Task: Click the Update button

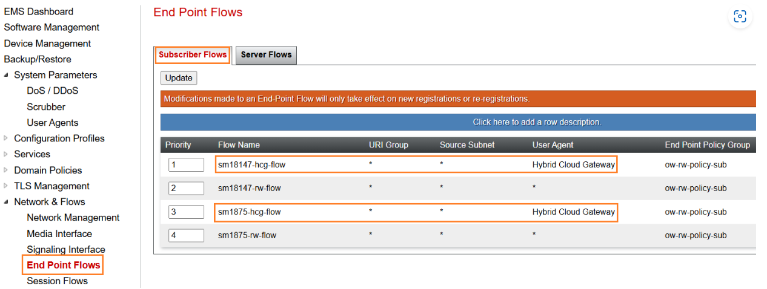Action: (x=179, y=78)
